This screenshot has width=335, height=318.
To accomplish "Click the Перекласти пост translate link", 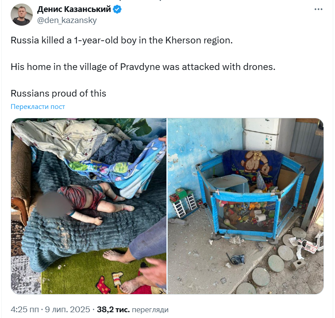I will point(38,106).
